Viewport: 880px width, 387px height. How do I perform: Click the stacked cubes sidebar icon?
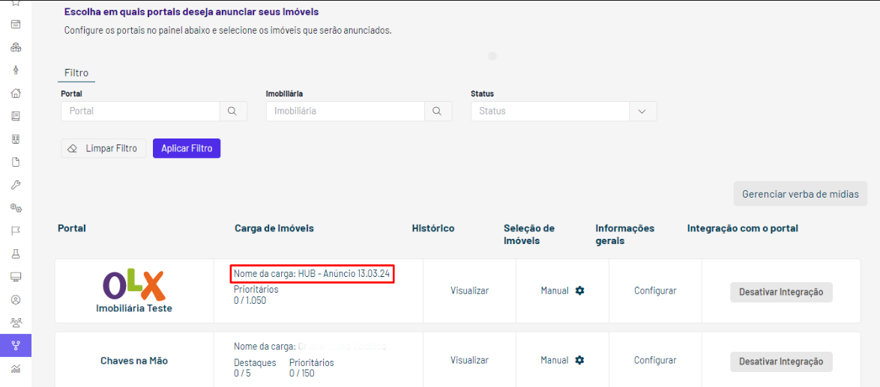16,47
